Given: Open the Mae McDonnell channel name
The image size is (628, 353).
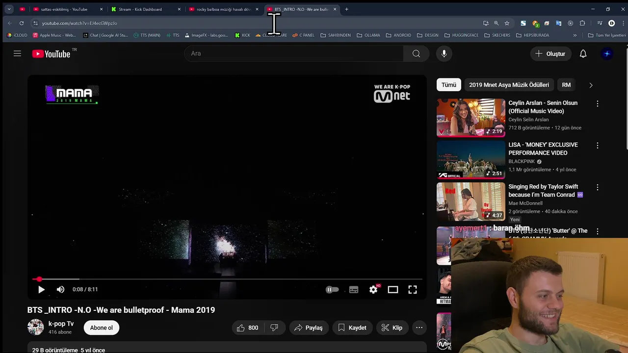Looking at the screenshot, I should click(525, 203).
